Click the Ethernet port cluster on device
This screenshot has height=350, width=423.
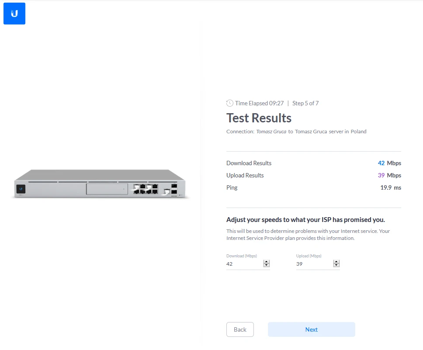(x=146, y=189)
